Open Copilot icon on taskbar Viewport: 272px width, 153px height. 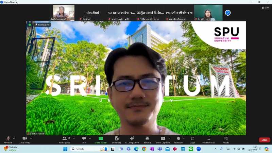129,149
